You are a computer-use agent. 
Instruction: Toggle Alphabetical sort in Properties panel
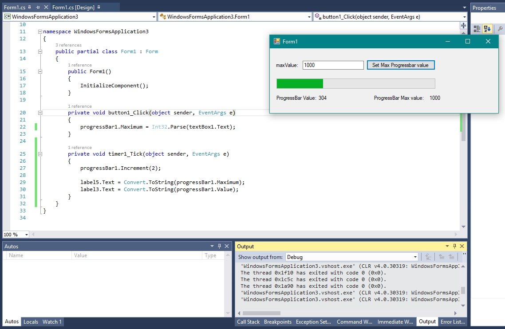487,29
